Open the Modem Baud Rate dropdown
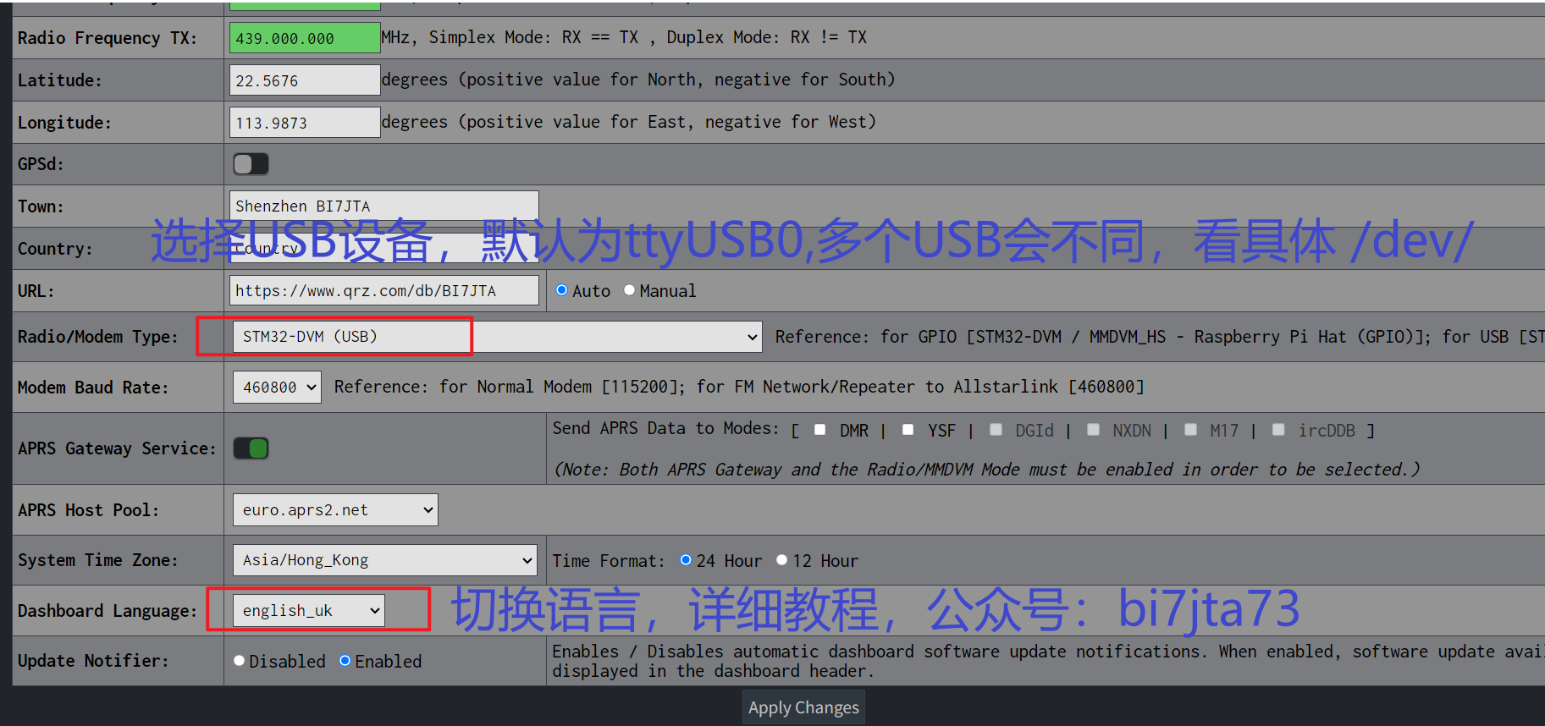The height and width of the screenshot is (726, 1545). (277, 388)
